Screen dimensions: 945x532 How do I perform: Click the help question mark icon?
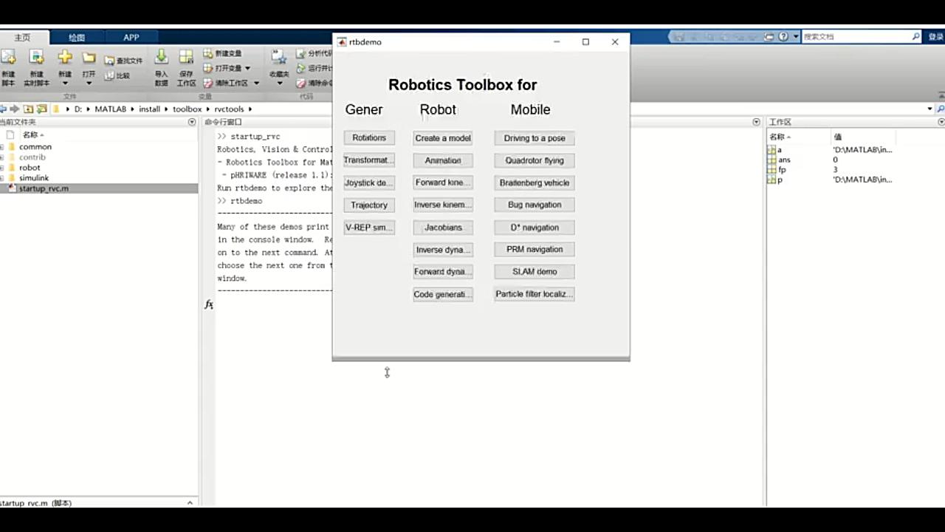[x=783, y=36]
